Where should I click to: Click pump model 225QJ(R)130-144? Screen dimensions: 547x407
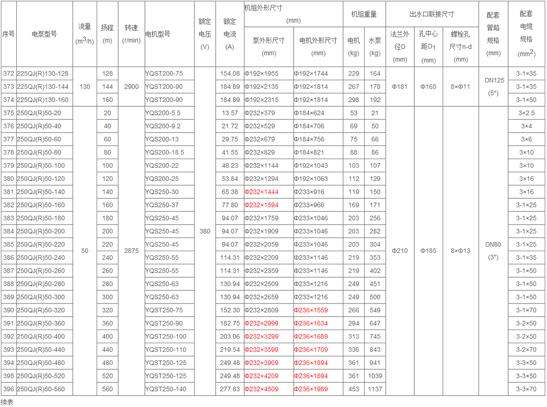click(x=43, y=87)
